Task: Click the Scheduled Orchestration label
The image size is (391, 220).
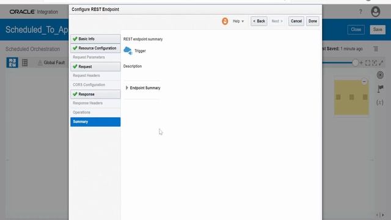Action: tap(32, 49)
